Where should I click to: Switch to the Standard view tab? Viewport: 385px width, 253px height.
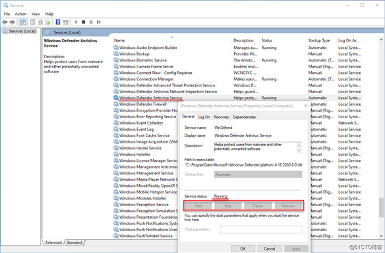74,242
